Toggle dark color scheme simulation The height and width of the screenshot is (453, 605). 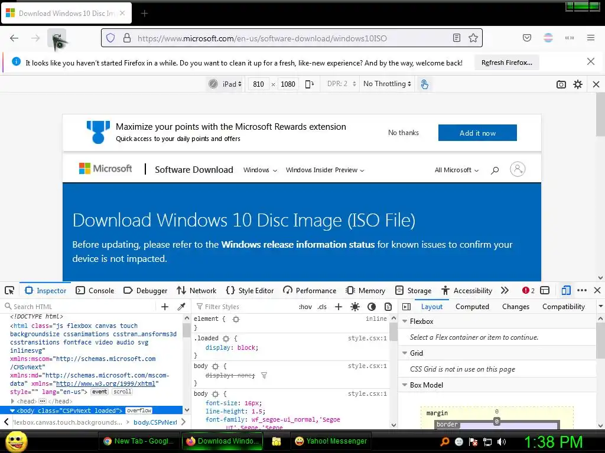(x=372, y=307)
